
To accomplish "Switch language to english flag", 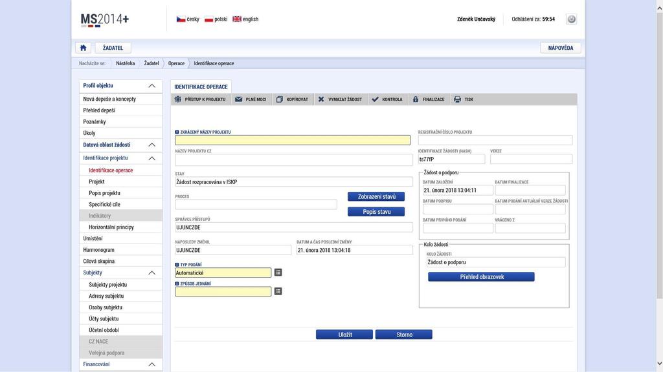I will tap(237, 19).
